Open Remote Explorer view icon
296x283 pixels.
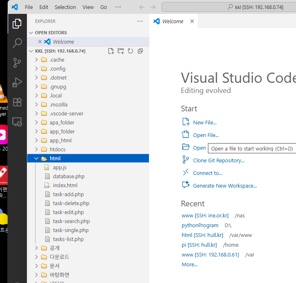tap(17, 122)
